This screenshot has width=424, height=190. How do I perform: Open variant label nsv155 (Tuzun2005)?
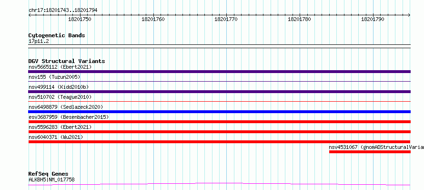point(54,77)
